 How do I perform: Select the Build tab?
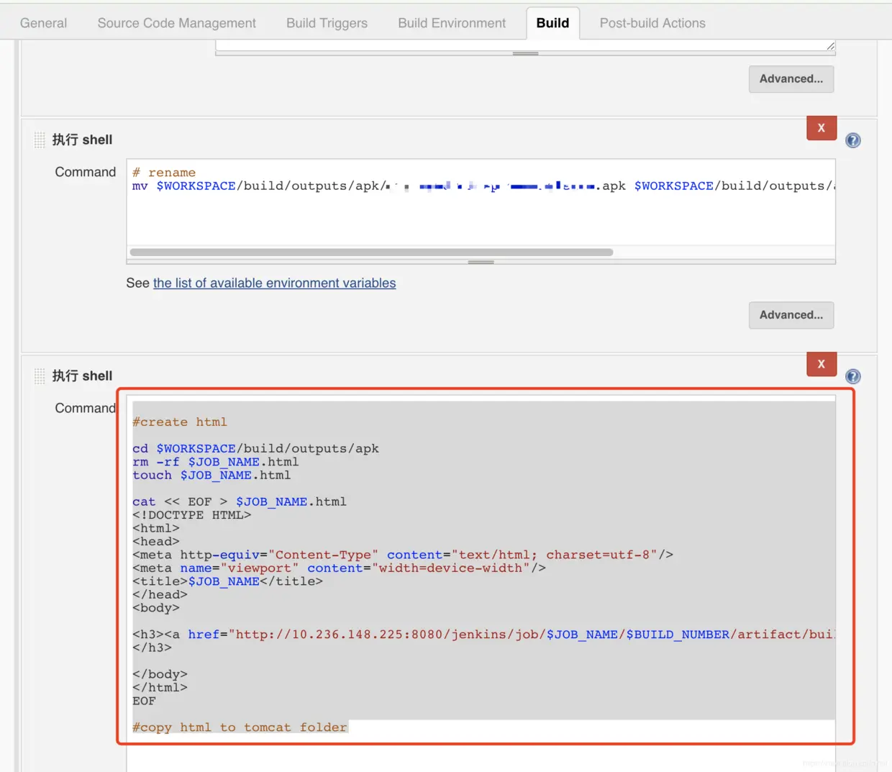click(x=552, y=23)
